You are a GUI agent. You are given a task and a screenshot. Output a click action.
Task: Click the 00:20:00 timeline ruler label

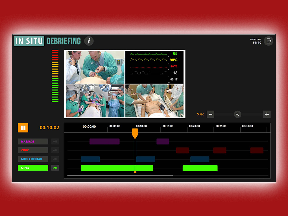(x=194, y=126)
